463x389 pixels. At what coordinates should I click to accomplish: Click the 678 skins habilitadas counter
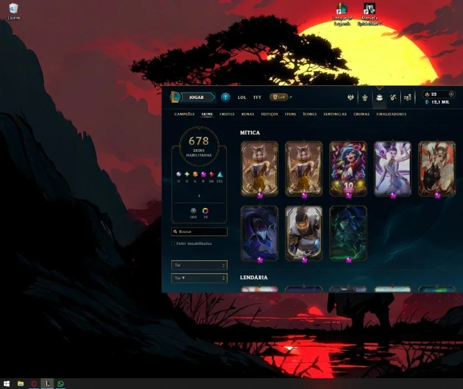point(199,146)
